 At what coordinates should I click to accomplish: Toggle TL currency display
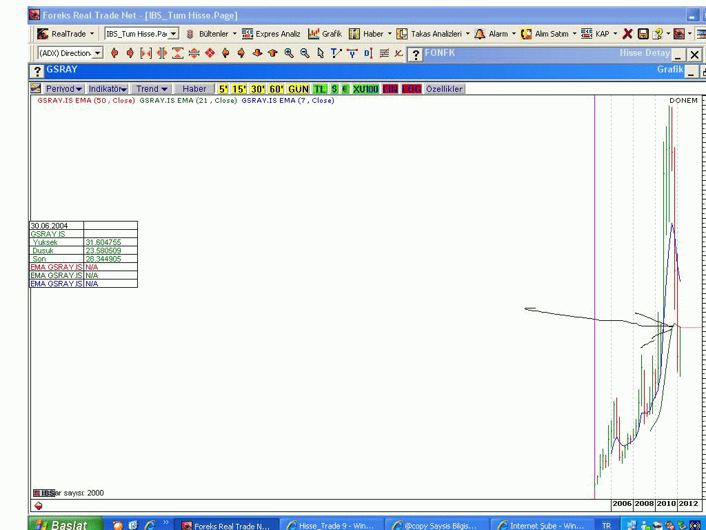(x=319, y=89)
